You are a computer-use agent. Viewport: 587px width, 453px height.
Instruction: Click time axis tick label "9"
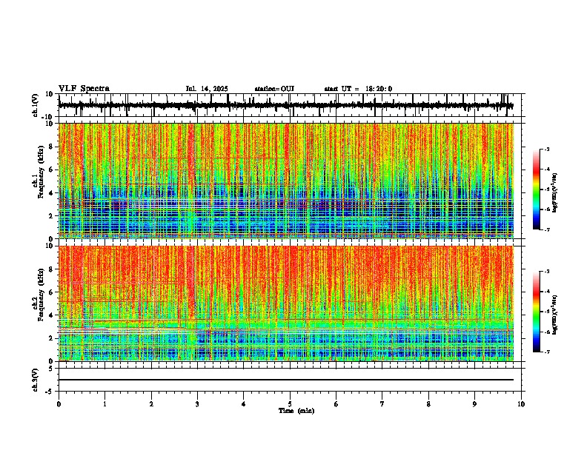(474, 404)
